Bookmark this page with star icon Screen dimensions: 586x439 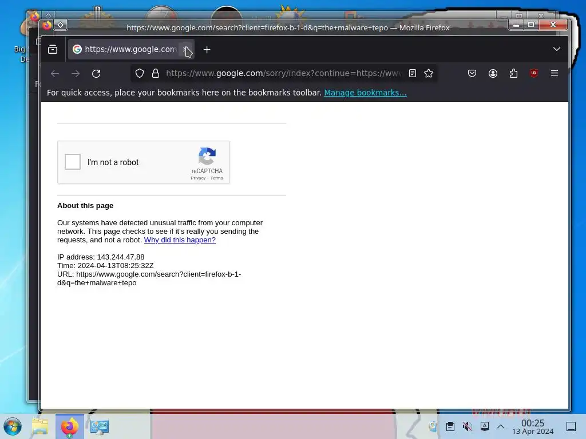[x=429, y=73]
